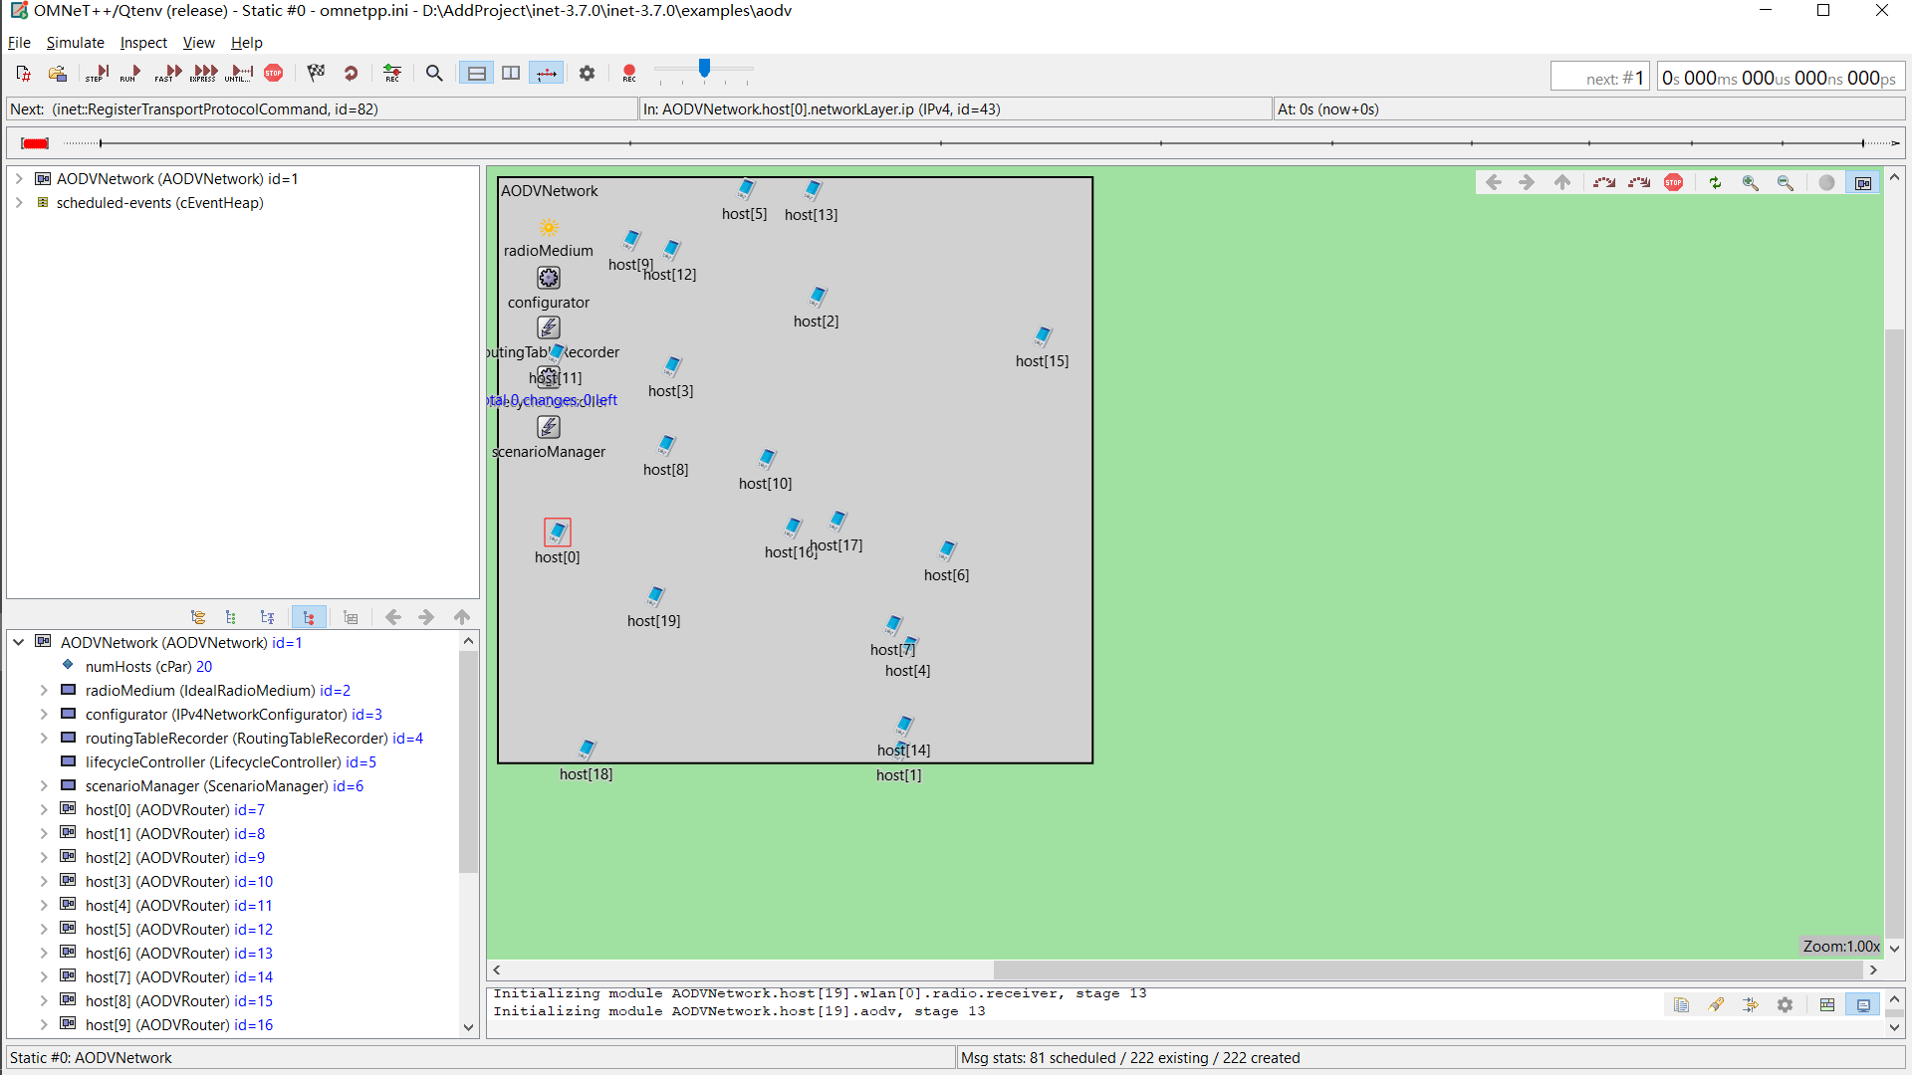This screenshot has width=1912, height=1075.
Task: Expand host[3] AODVRouter tree node
Action: click(44, 882)
